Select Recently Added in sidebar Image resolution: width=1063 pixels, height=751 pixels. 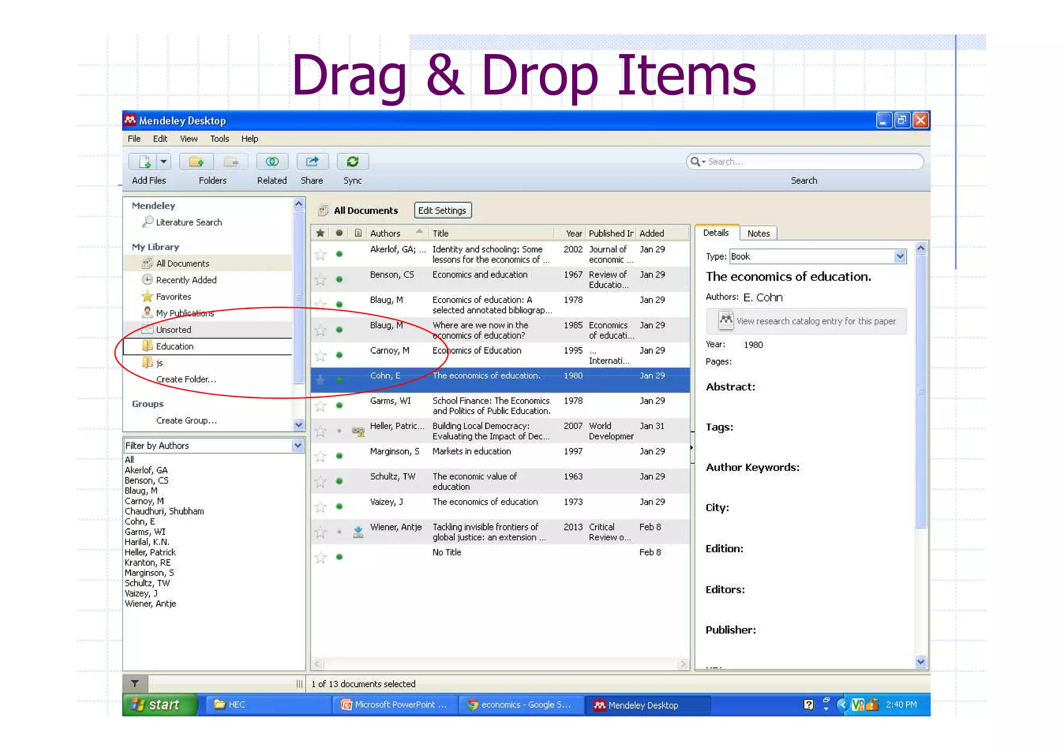tap(186, 280)
